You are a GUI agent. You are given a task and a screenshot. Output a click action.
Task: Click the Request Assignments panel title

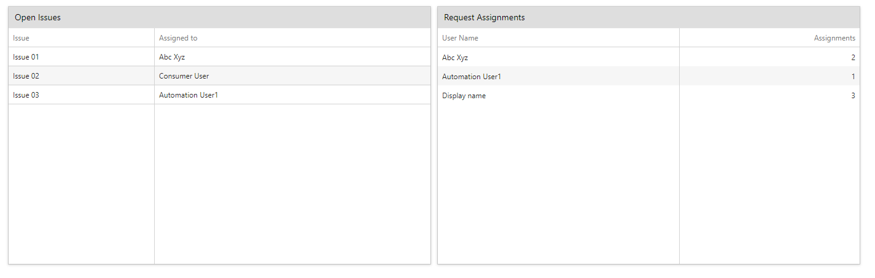[x=484, y=18]
